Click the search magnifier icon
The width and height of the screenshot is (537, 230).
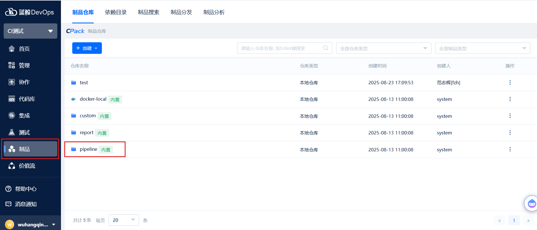coord(325,48)
